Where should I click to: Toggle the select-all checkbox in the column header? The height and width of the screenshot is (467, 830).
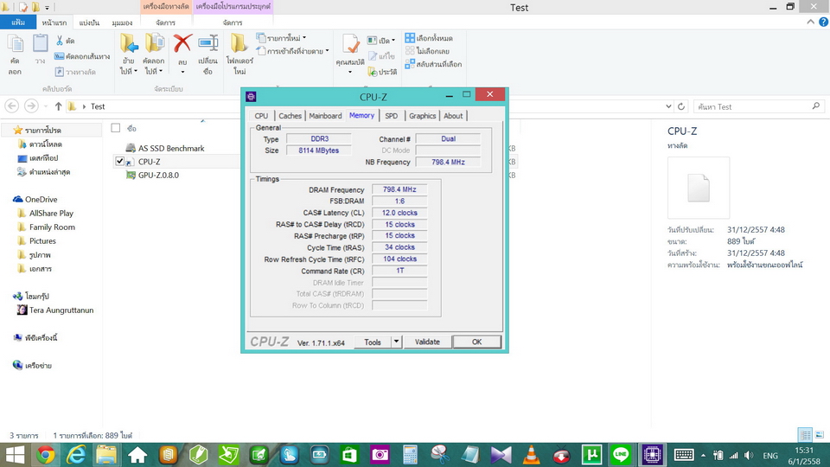click(115, 128)
